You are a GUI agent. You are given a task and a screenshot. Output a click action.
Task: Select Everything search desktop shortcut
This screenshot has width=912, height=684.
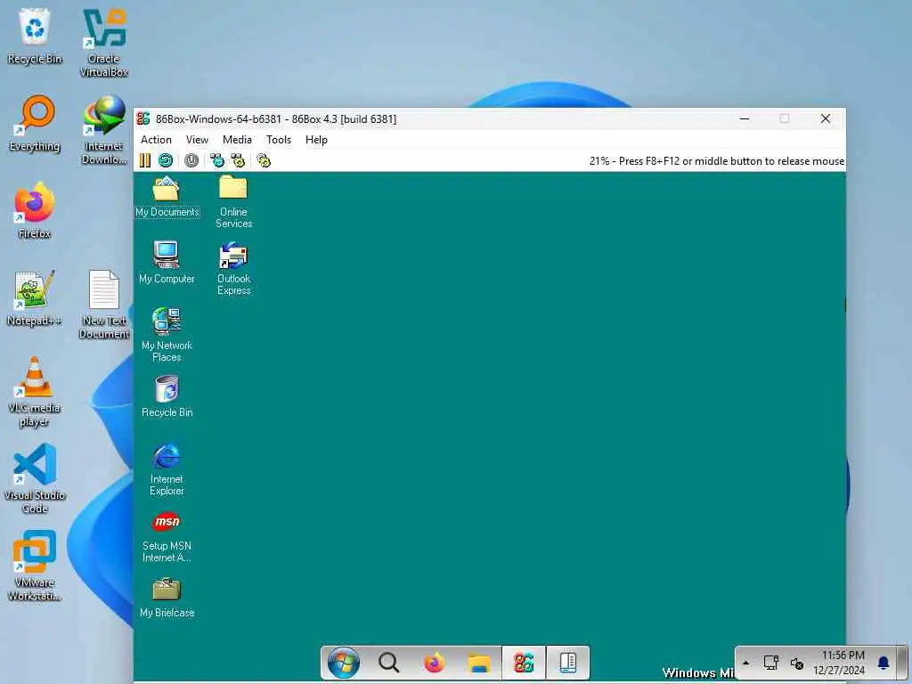35,124
